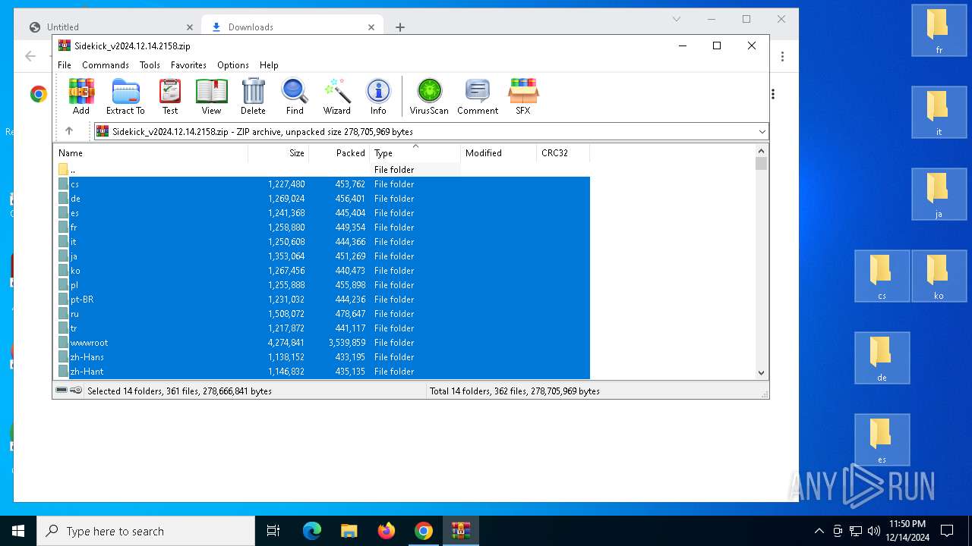Run the Test archive tool
972x546 pixels.
point(170,96)
